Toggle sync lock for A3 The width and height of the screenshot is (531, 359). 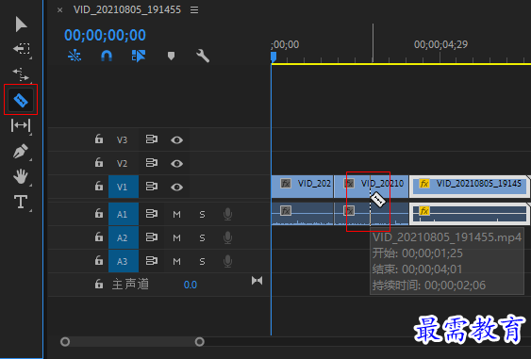[x=151, y=261]
